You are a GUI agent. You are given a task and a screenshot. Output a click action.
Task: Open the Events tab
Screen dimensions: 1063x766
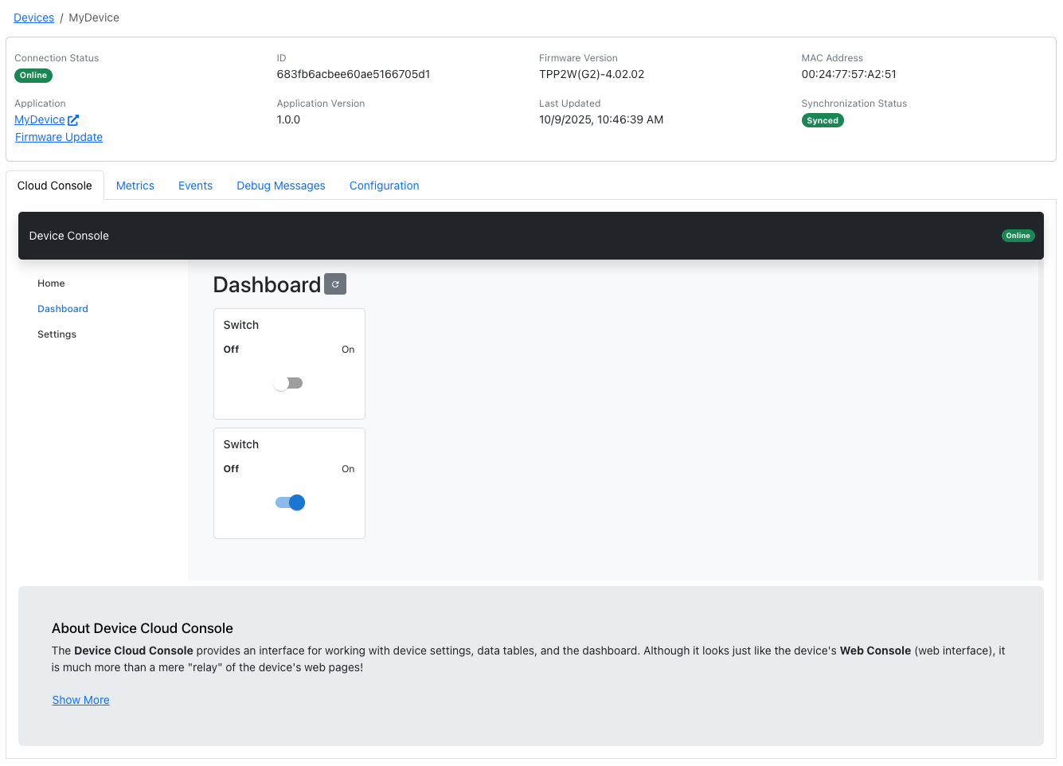click(195, 186)
